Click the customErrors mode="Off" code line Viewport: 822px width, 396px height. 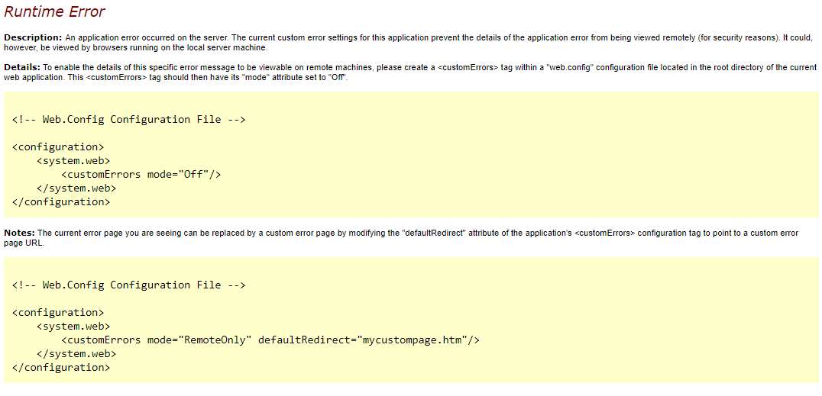coord(141,175)
